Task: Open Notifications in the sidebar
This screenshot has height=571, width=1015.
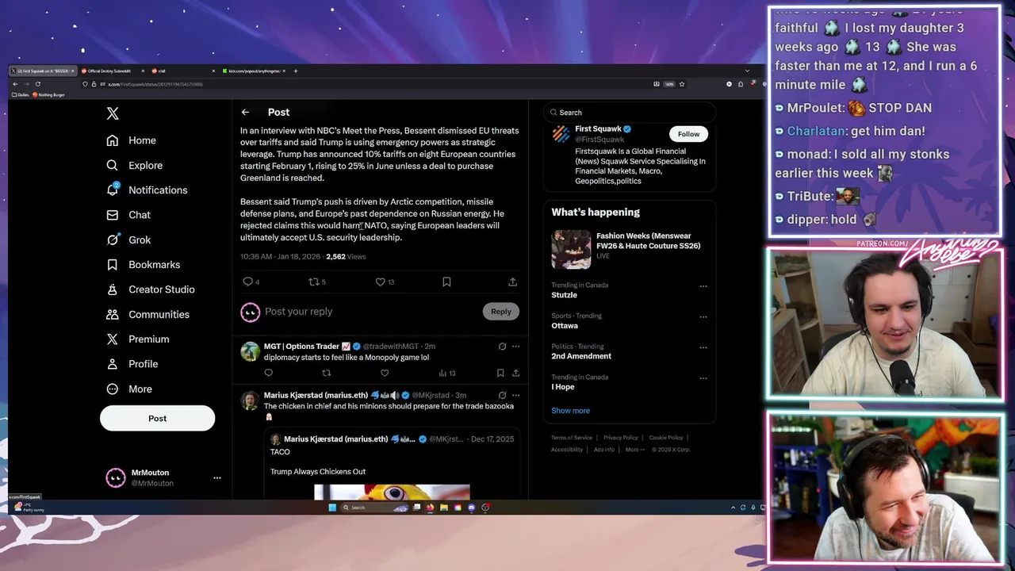Action: [x=147, y=190]
